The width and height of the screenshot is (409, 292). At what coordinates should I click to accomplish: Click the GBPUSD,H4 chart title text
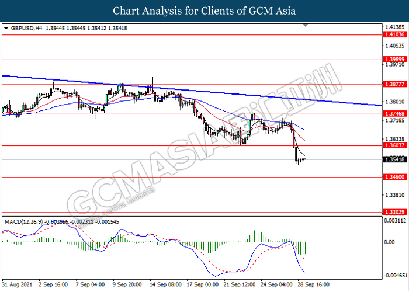pyautogui.click(x=26, y=28)
